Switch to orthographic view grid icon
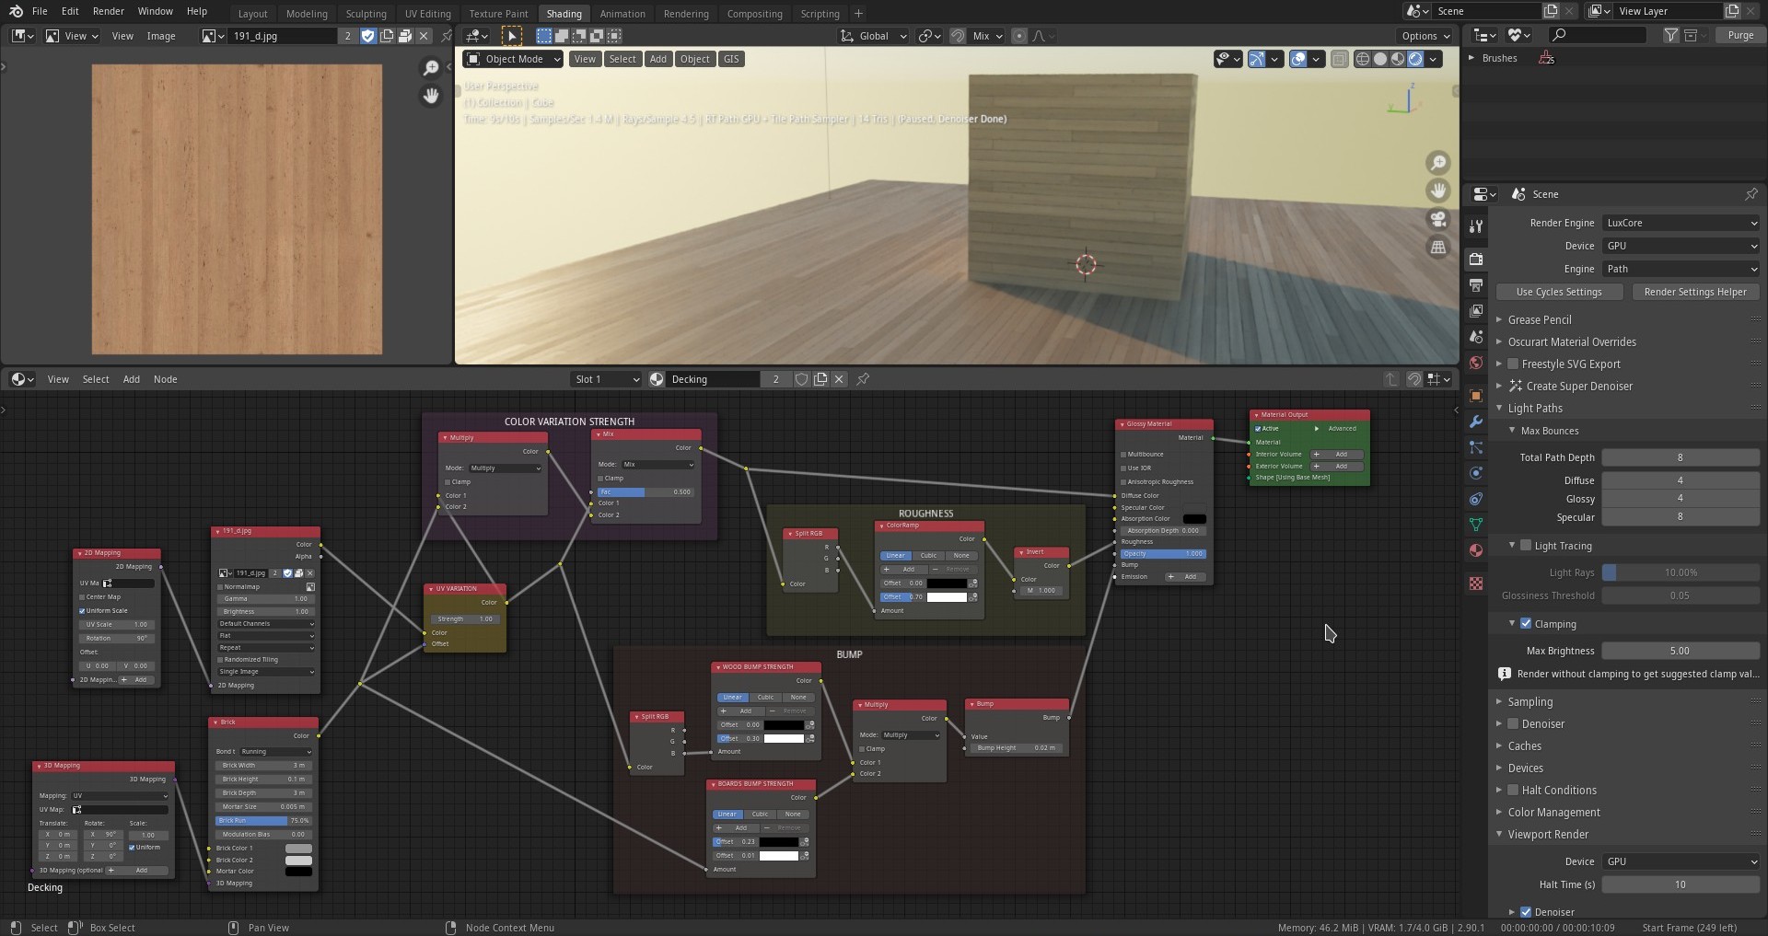Image resolution: width=1768 pixels, height=936 pixels. coord(1437,247)
